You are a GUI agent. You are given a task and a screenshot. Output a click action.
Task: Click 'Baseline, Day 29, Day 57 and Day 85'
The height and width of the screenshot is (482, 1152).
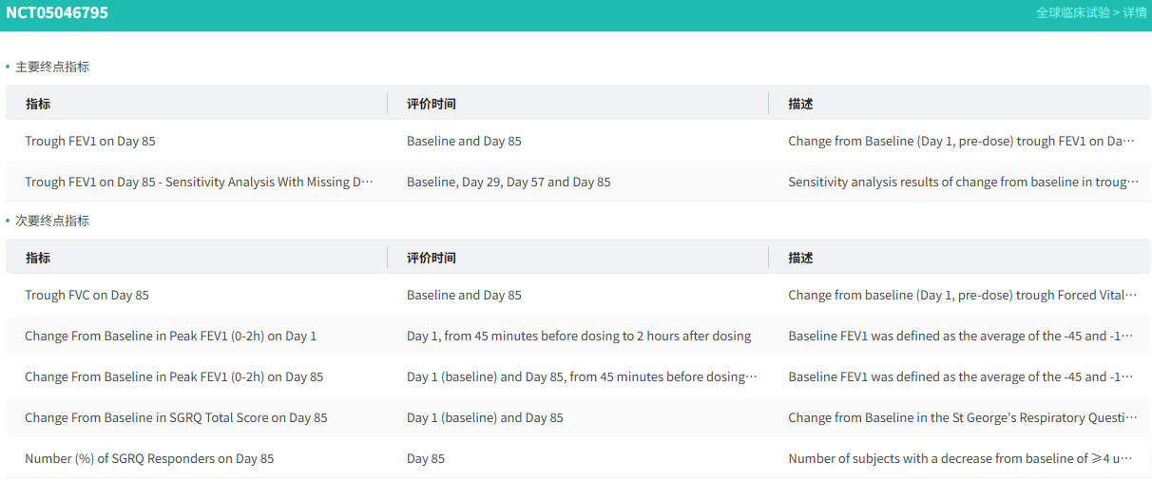tap(509, 183)
